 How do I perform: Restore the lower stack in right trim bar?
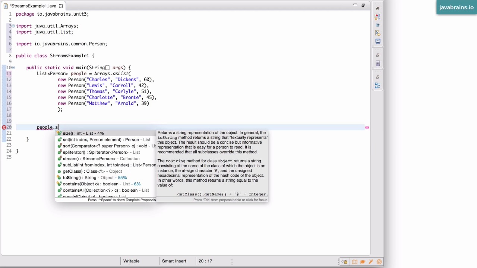click(x=378, y=77)
